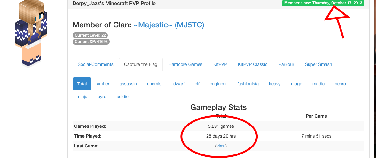The height and width of the screenshot is (158, 376).
Task: Show pyro class stats
Action: (x=102, y=97)
